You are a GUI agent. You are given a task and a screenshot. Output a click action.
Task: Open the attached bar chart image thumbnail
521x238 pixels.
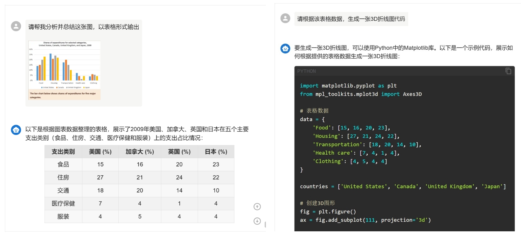pyautogui.click(x=65, y=70)
